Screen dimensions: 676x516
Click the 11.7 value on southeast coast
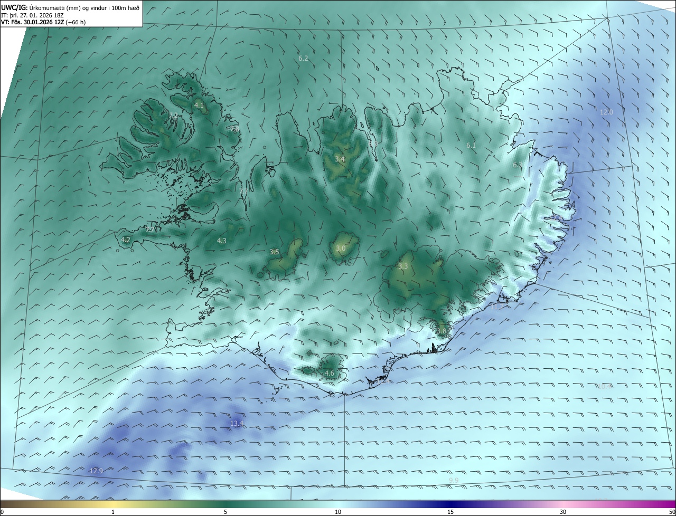point(496,307)
